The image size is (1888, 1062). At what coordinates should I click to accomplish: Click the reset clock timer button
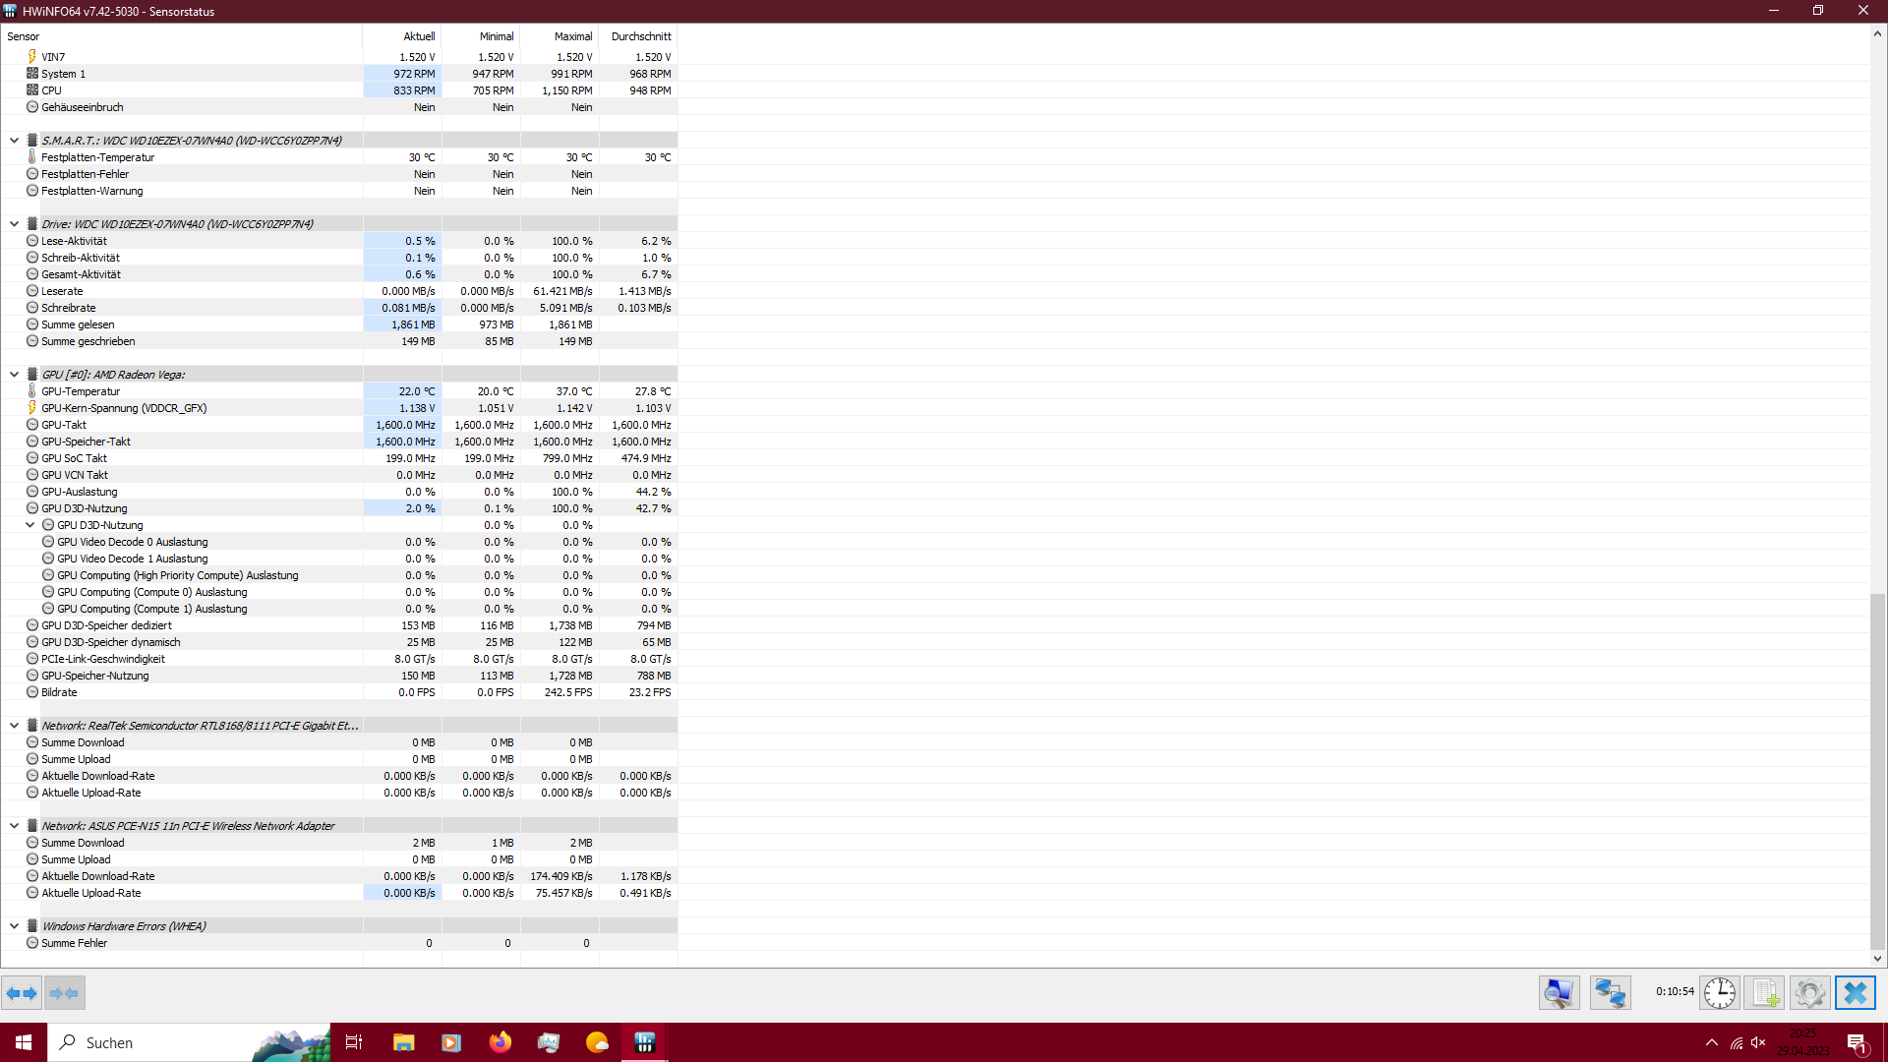click(1720, 993)
